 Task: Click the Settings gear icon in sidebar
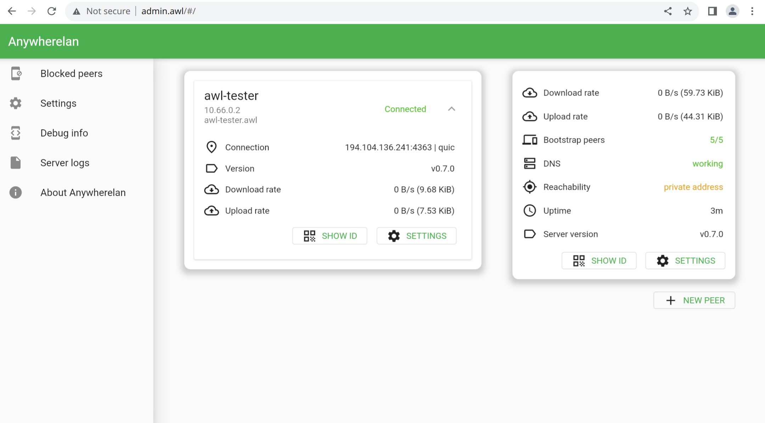16,103
